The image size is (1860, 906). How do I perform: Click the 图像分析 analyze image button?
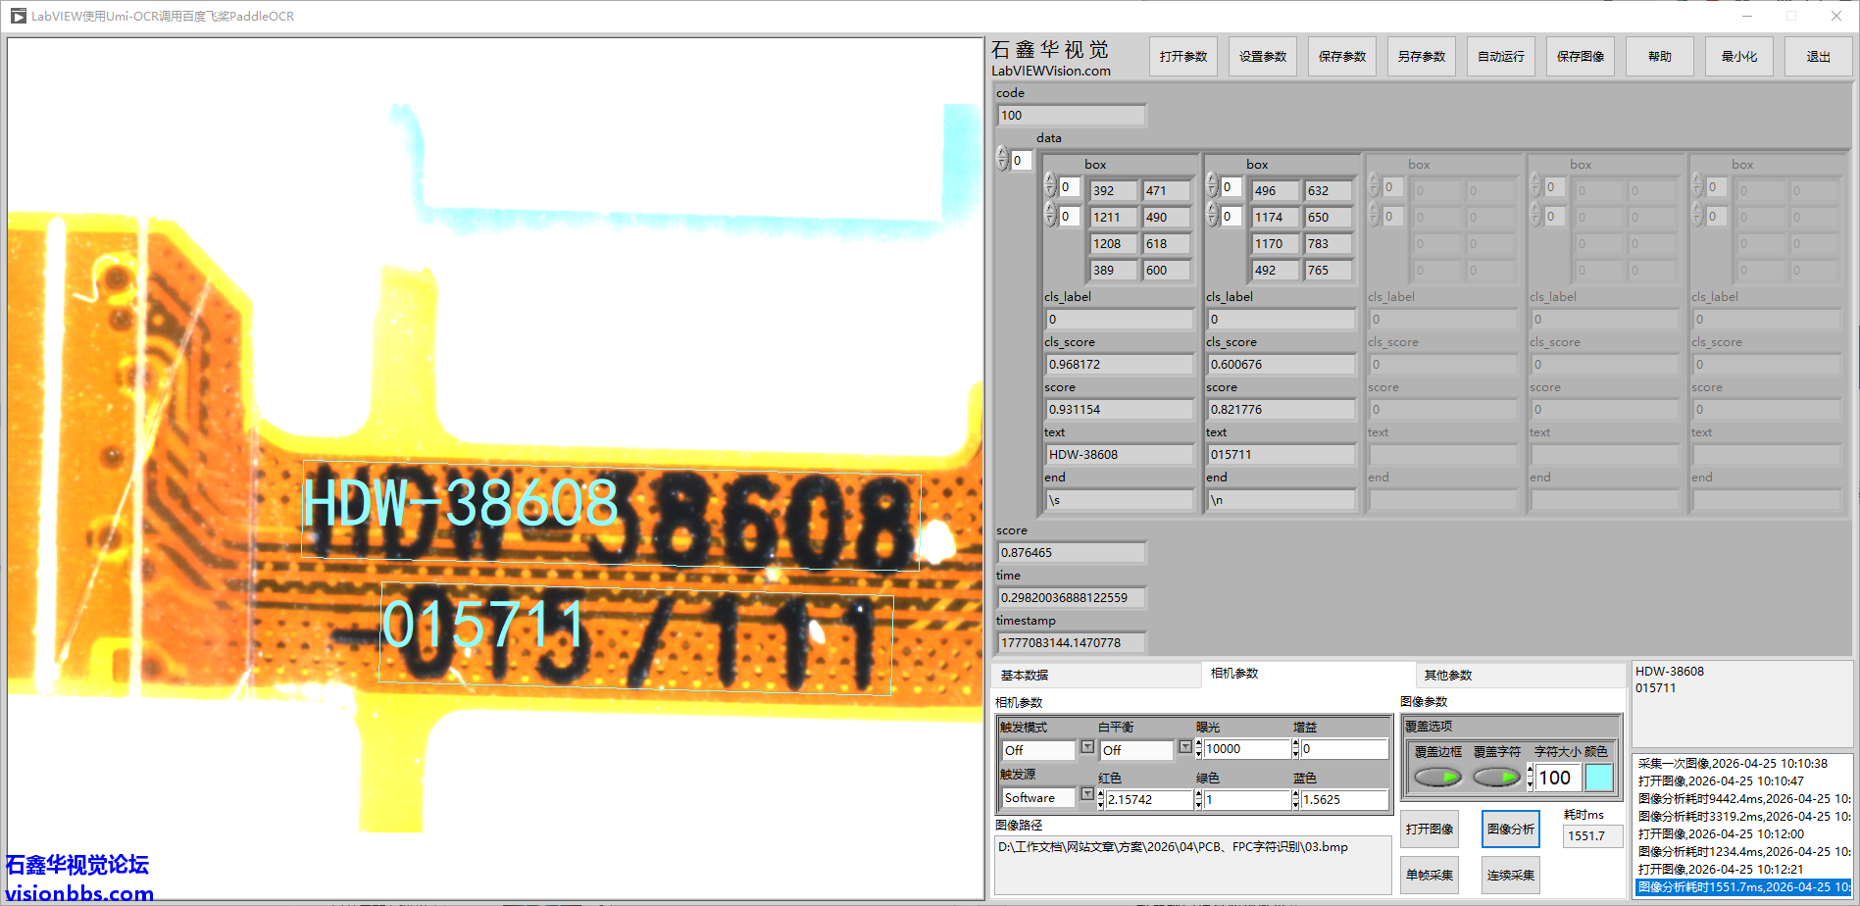pyautogui.click(x=1510, y=830)
